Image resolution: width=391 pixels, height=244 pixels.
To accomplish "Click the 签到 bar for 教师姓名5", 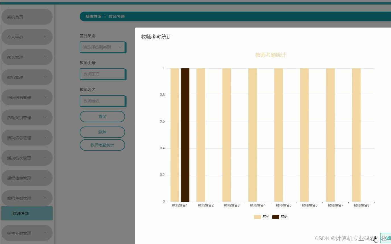I will pos(279,135).
